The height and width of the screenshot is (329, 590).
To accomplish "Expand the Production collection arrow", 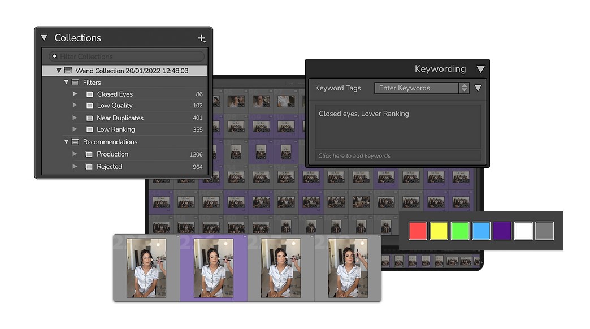I will point(75,154).
